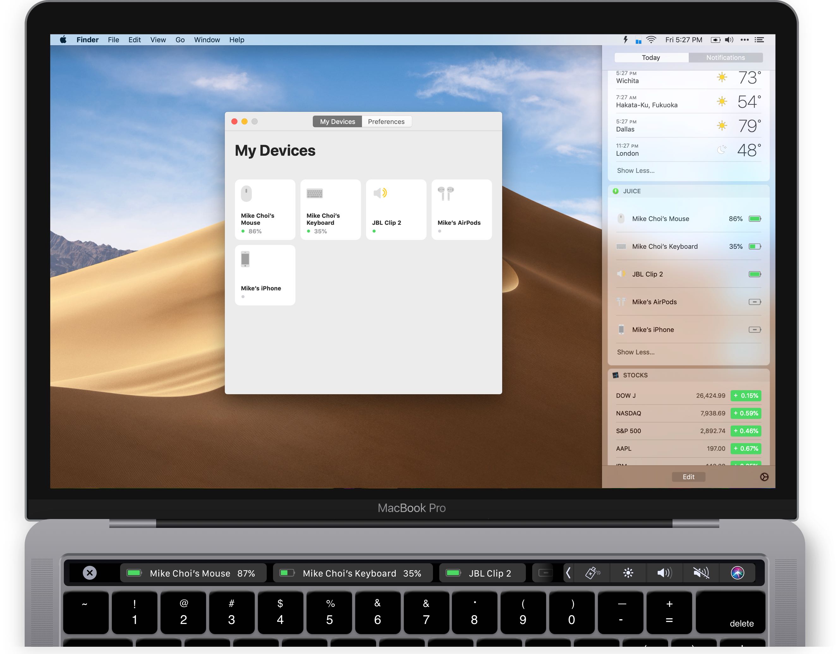
Task: Click Mike Choi's Mouse battery level gauge
Action: (754, 218)
